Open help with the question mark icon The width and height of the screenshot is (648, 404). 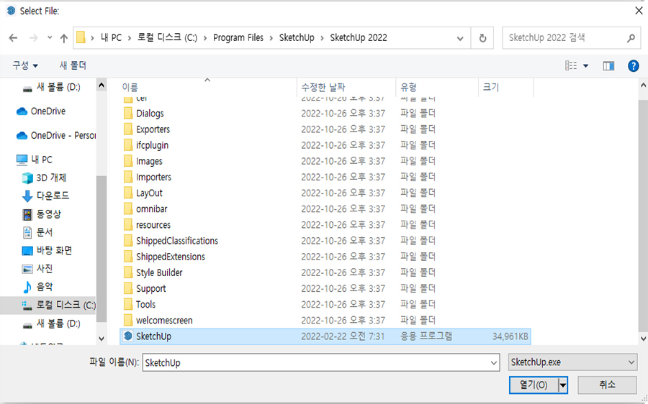[633, 65]
